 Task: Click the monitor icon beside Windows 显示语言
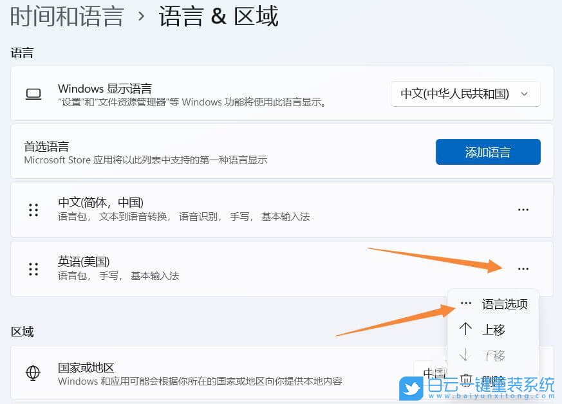(33, 94)
